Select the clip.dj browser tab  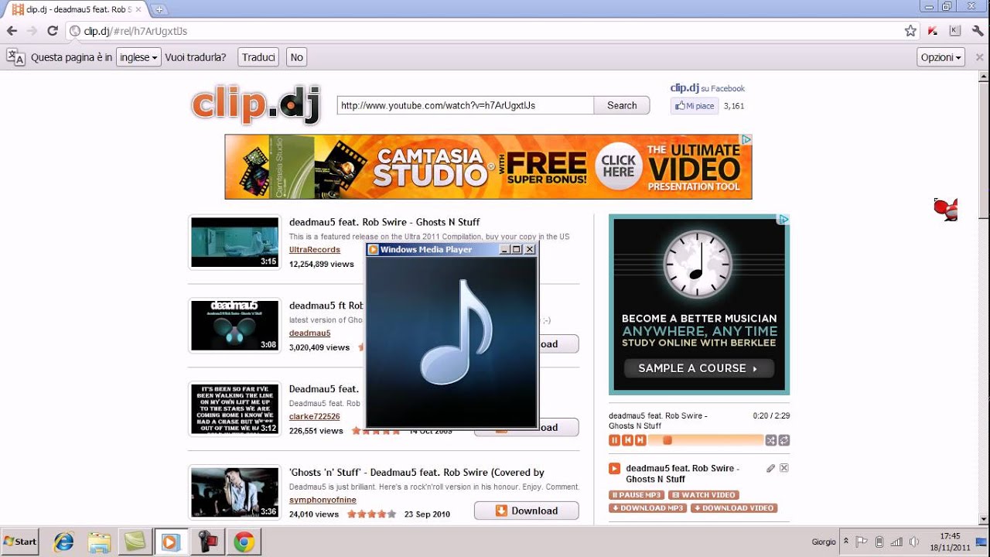click(x=77, y=9)
